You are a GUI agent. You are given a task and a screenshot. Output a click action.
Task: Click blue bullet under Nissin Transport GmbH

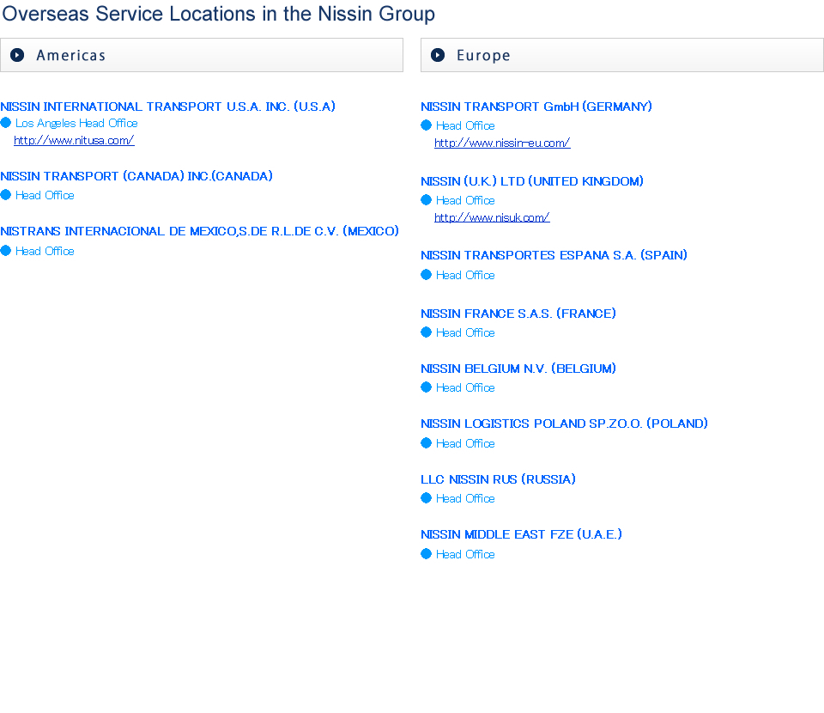427,125
